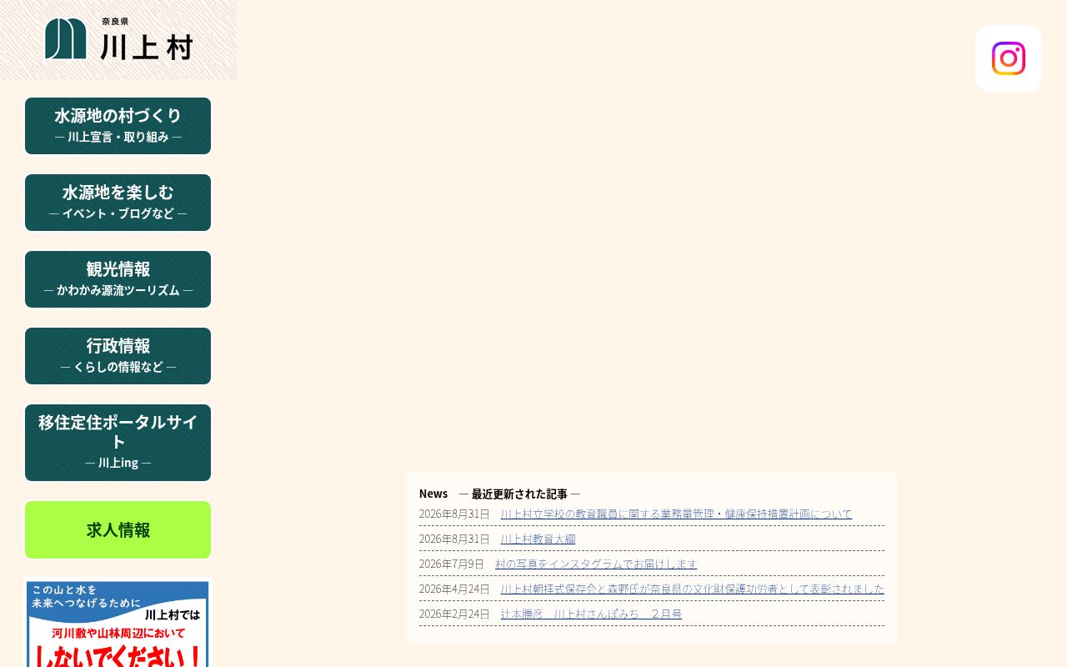Open 水源地を楽しむ menu
1067x667 pixels.
click(118, 203)
